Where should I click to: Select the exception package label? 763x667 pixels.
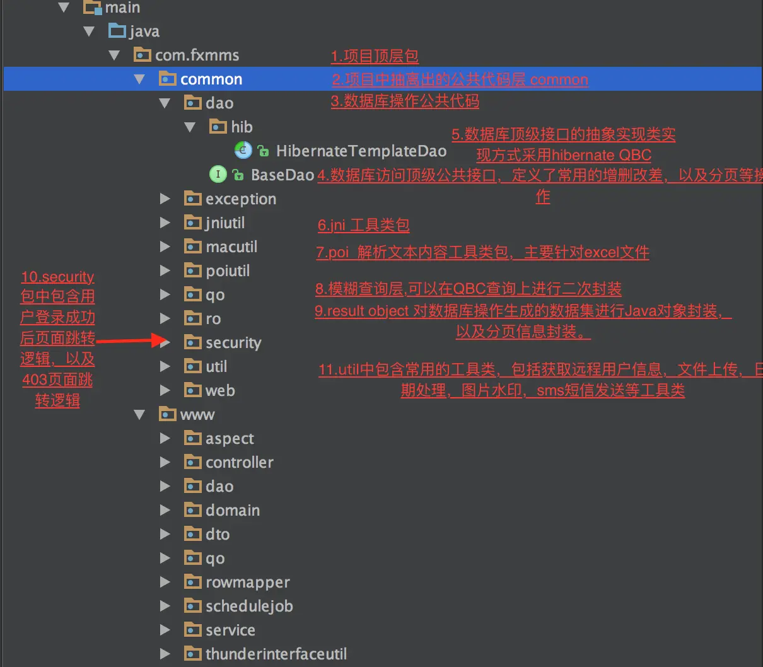(x=241, y=199)
